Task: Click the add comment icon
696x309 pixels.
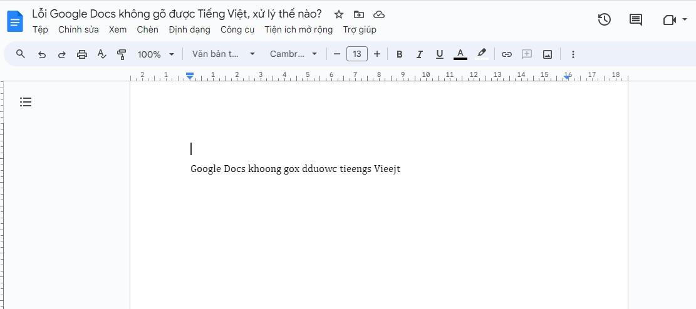Action: (527, 54)
